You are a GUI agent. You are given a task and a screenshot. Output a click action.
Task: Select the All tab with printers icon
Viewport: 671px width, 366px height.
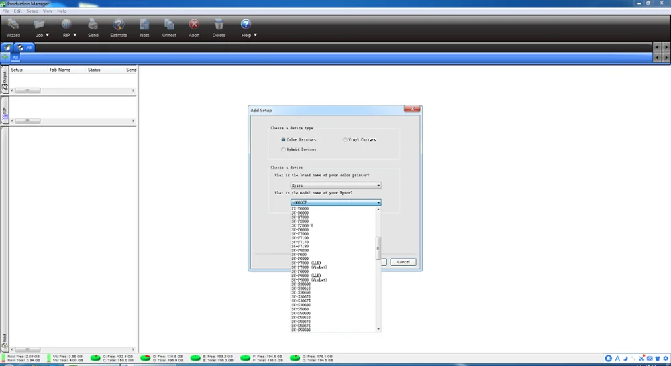point(24,48)
